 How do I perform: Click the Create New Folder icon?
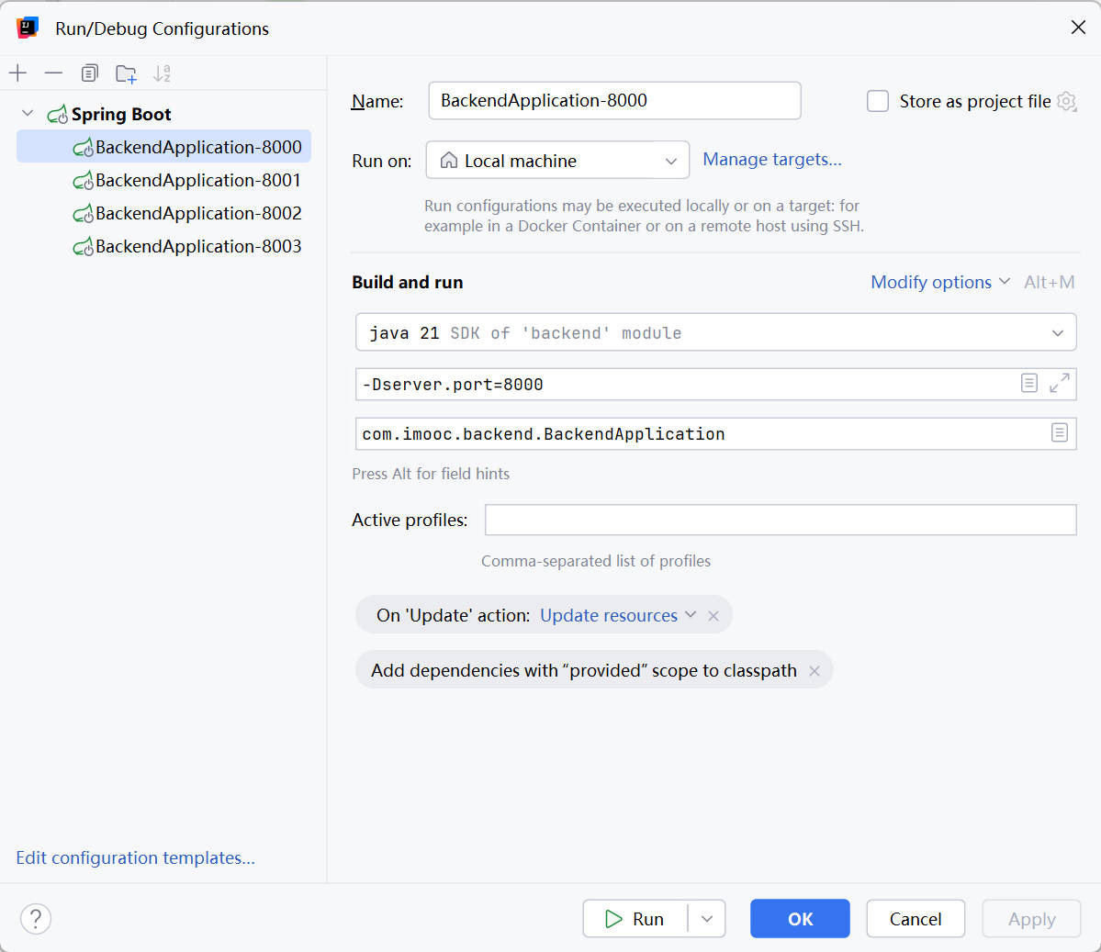(x=126, y=73)
